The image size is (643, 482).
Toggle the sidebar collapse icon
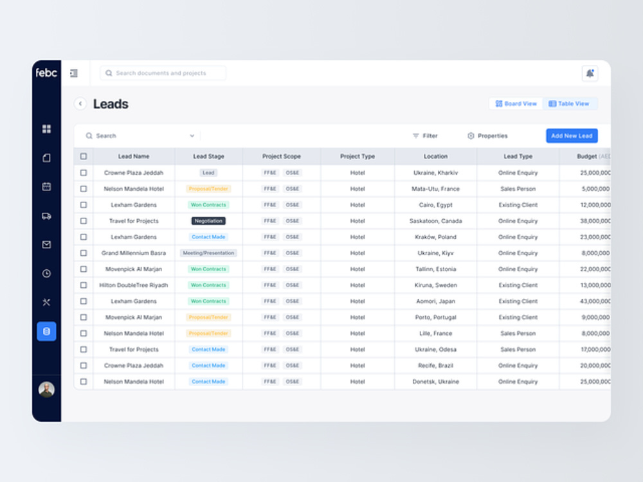pos(74,73)
